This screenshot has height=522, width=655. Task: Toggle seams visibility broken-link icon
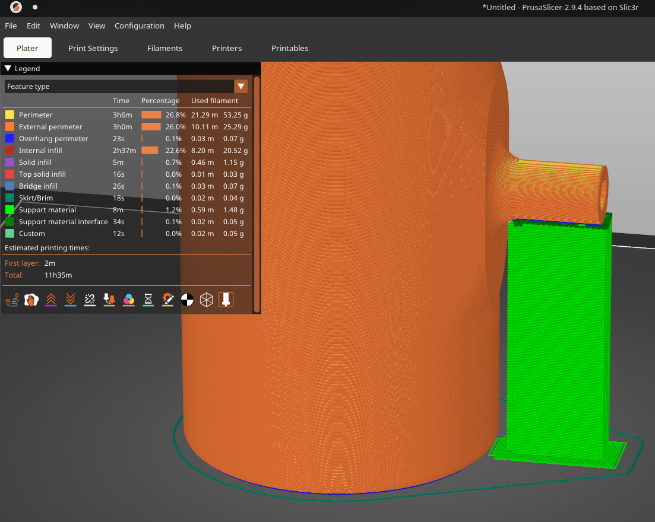tap(90, 300)
